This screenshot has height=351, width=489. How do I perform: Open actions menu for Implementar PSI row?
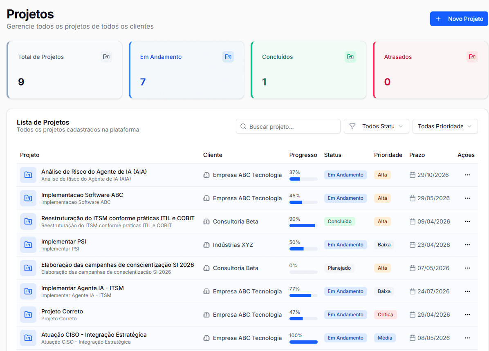[x=467, y=245]
